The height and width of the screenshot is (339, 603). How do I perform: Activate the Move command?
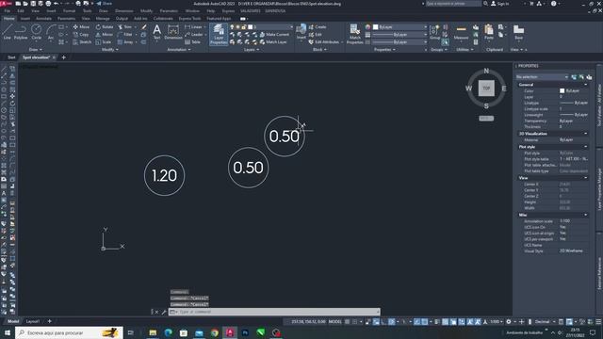pyautogui.click(x=81, y=27)
